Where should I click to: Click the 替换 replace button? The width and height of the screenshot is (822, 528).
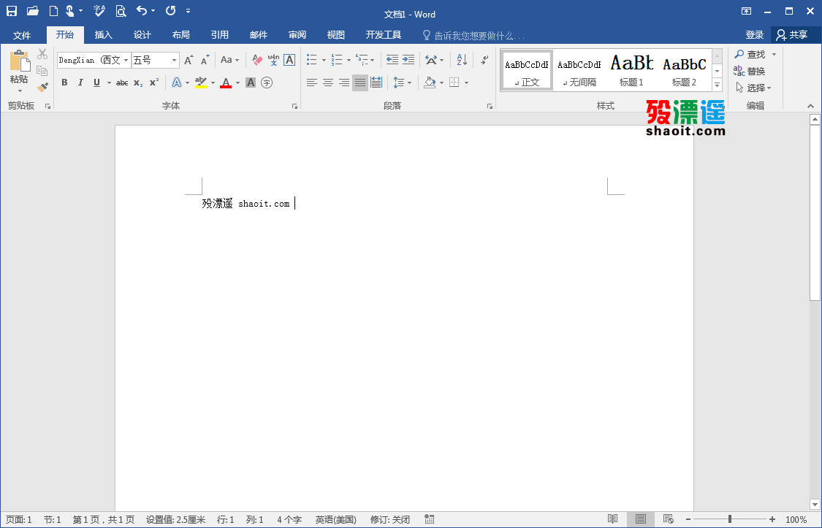[749, 71]
